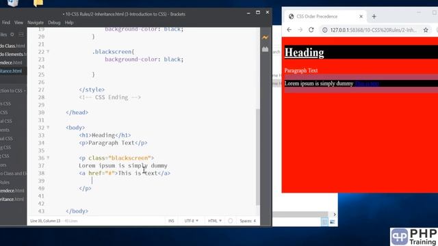This screenshot has height=246, width=438.
Task: Open the Extension Manager brick icon
Action: [265, 49]
